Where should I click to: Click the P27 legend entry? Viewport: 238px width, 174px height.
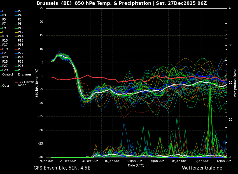(4, 66)
